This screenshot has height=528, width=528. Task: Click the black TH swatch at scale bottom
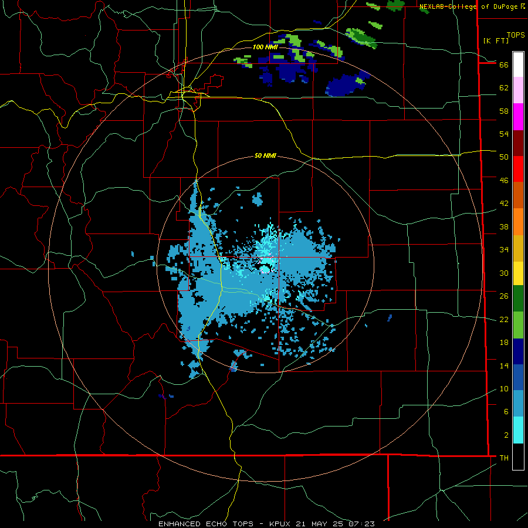pyautogui.click(x=518, y=456)
